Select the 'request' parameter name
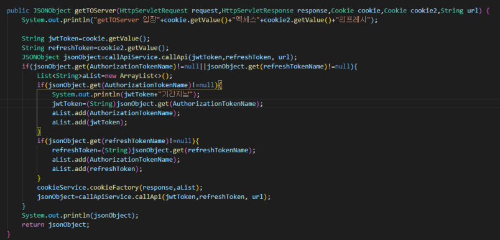The width and height of the screenshot is (500, 240). 205,11
